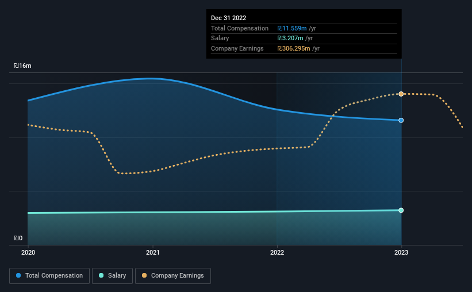The width and height of the screenshot is (472, 292).
Task: Click Company Earnings label in tooltip
Action: click(237, 48)
